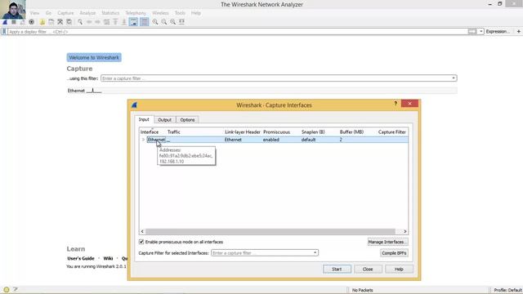Viewport: 523px width, 294px height.
Task: Open the selected interfaces capture filter dropdown
Action: coord(315,252)
